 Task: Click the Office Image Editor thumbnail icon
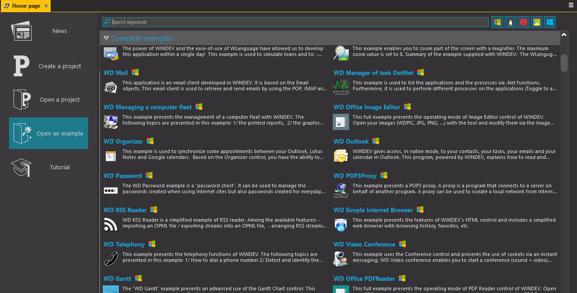[x=341, y=121]
